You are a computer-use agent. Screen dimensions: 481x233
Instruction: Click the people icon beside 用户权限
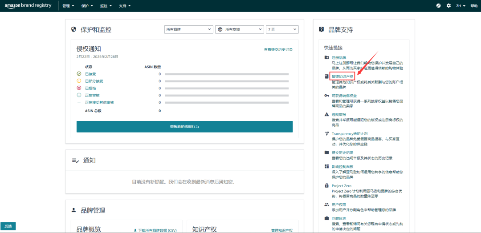pyautogui.click(x=327, y=205)
